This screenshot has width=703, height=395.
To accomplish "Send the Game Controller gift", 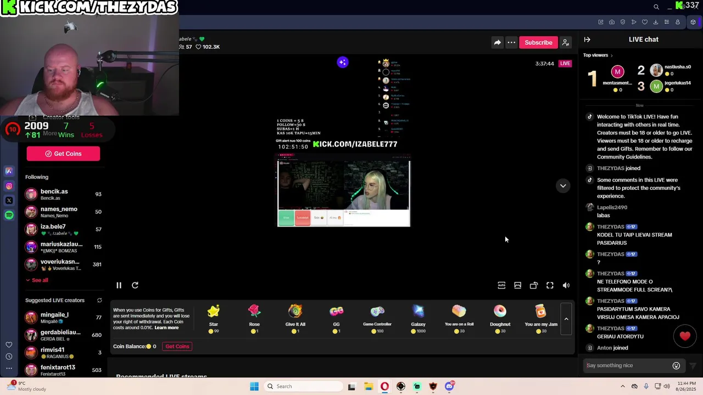I will click(377, 319).
